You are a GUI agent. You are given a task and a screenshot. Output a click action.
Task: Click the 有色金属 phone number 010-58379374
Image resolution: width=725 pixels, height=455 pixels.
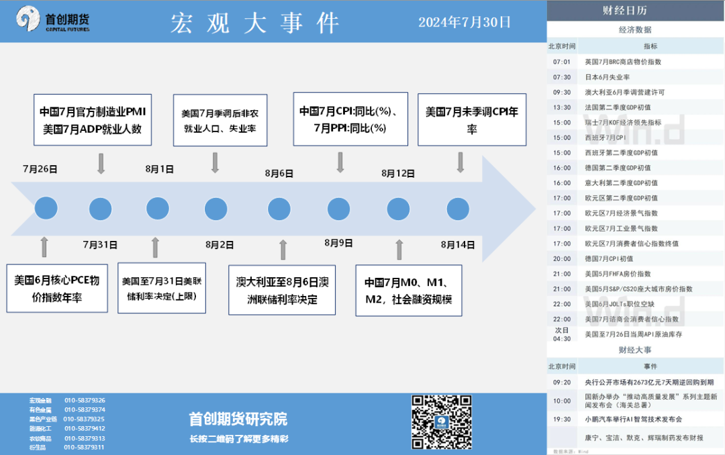tap(85, 409)
